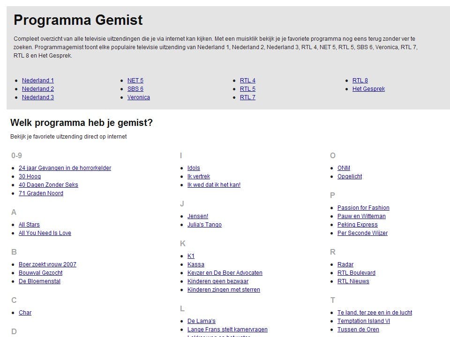The width and height of the screenshot is (450, 337).
Task: Select Keyzer en De Boer Advocaten
Action: click(225, 273)
